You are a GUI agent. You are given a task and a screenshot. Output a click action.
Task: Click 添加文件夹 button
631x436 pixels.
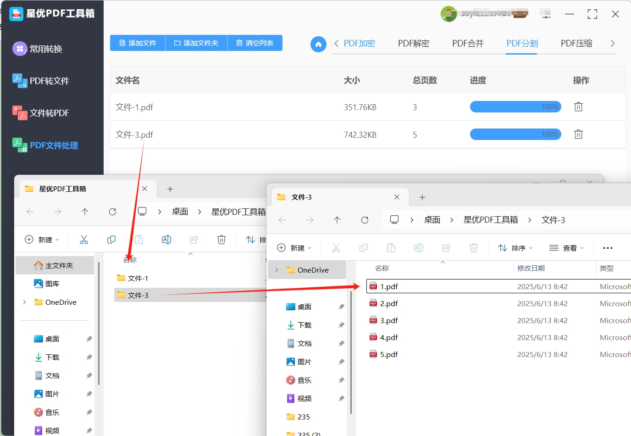[x=196, y=43]
